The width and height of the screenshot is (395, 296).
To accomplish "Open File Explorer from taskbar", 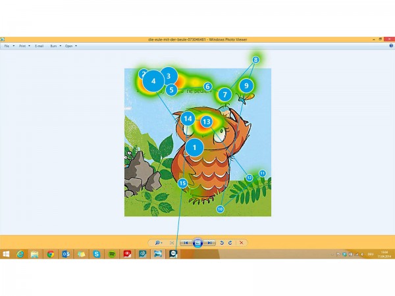I will (x=34, y=254).
